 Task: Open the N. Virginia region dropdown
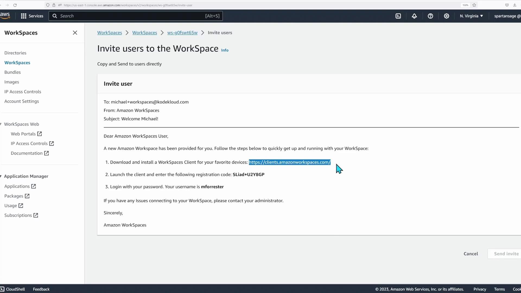(x=471, y=16)
